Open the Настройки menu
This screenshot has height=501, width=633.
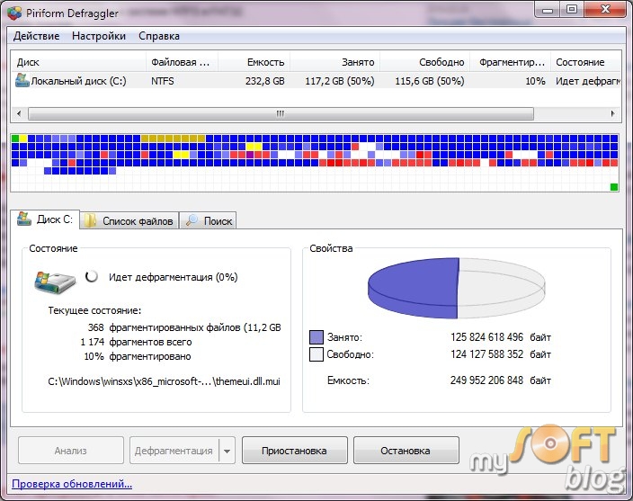pyautogui.click(x=99, y=36)
